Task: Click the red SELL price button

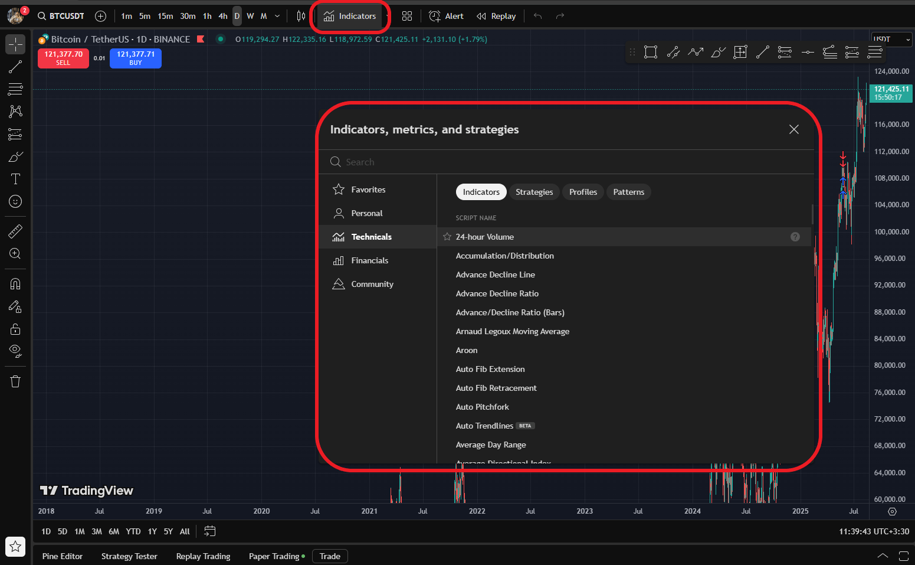Action: pyautogui.click(x=63, y=58)
